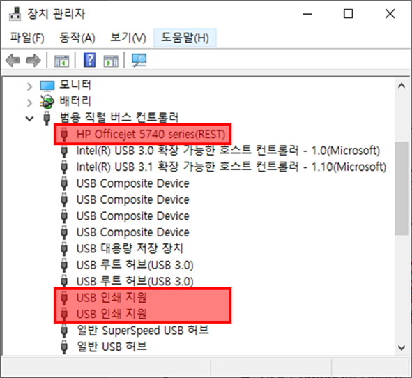Screen dimensions: 412x378
Task: Select 일반 SuperSpeed USB 허브 entry
Action: pyautogui.click(x=143, y=331)
